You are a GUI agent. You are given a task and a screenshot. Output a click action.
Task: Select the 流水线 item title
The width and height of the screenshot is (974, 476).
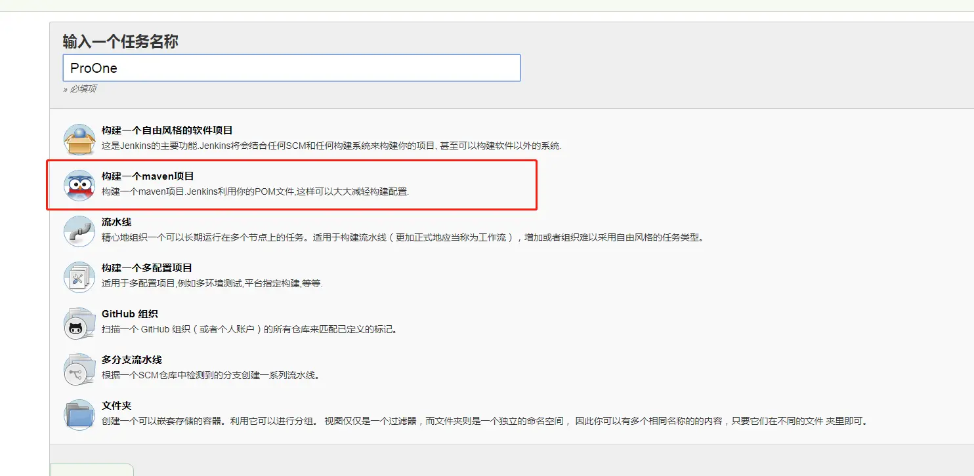coord(117,222)
